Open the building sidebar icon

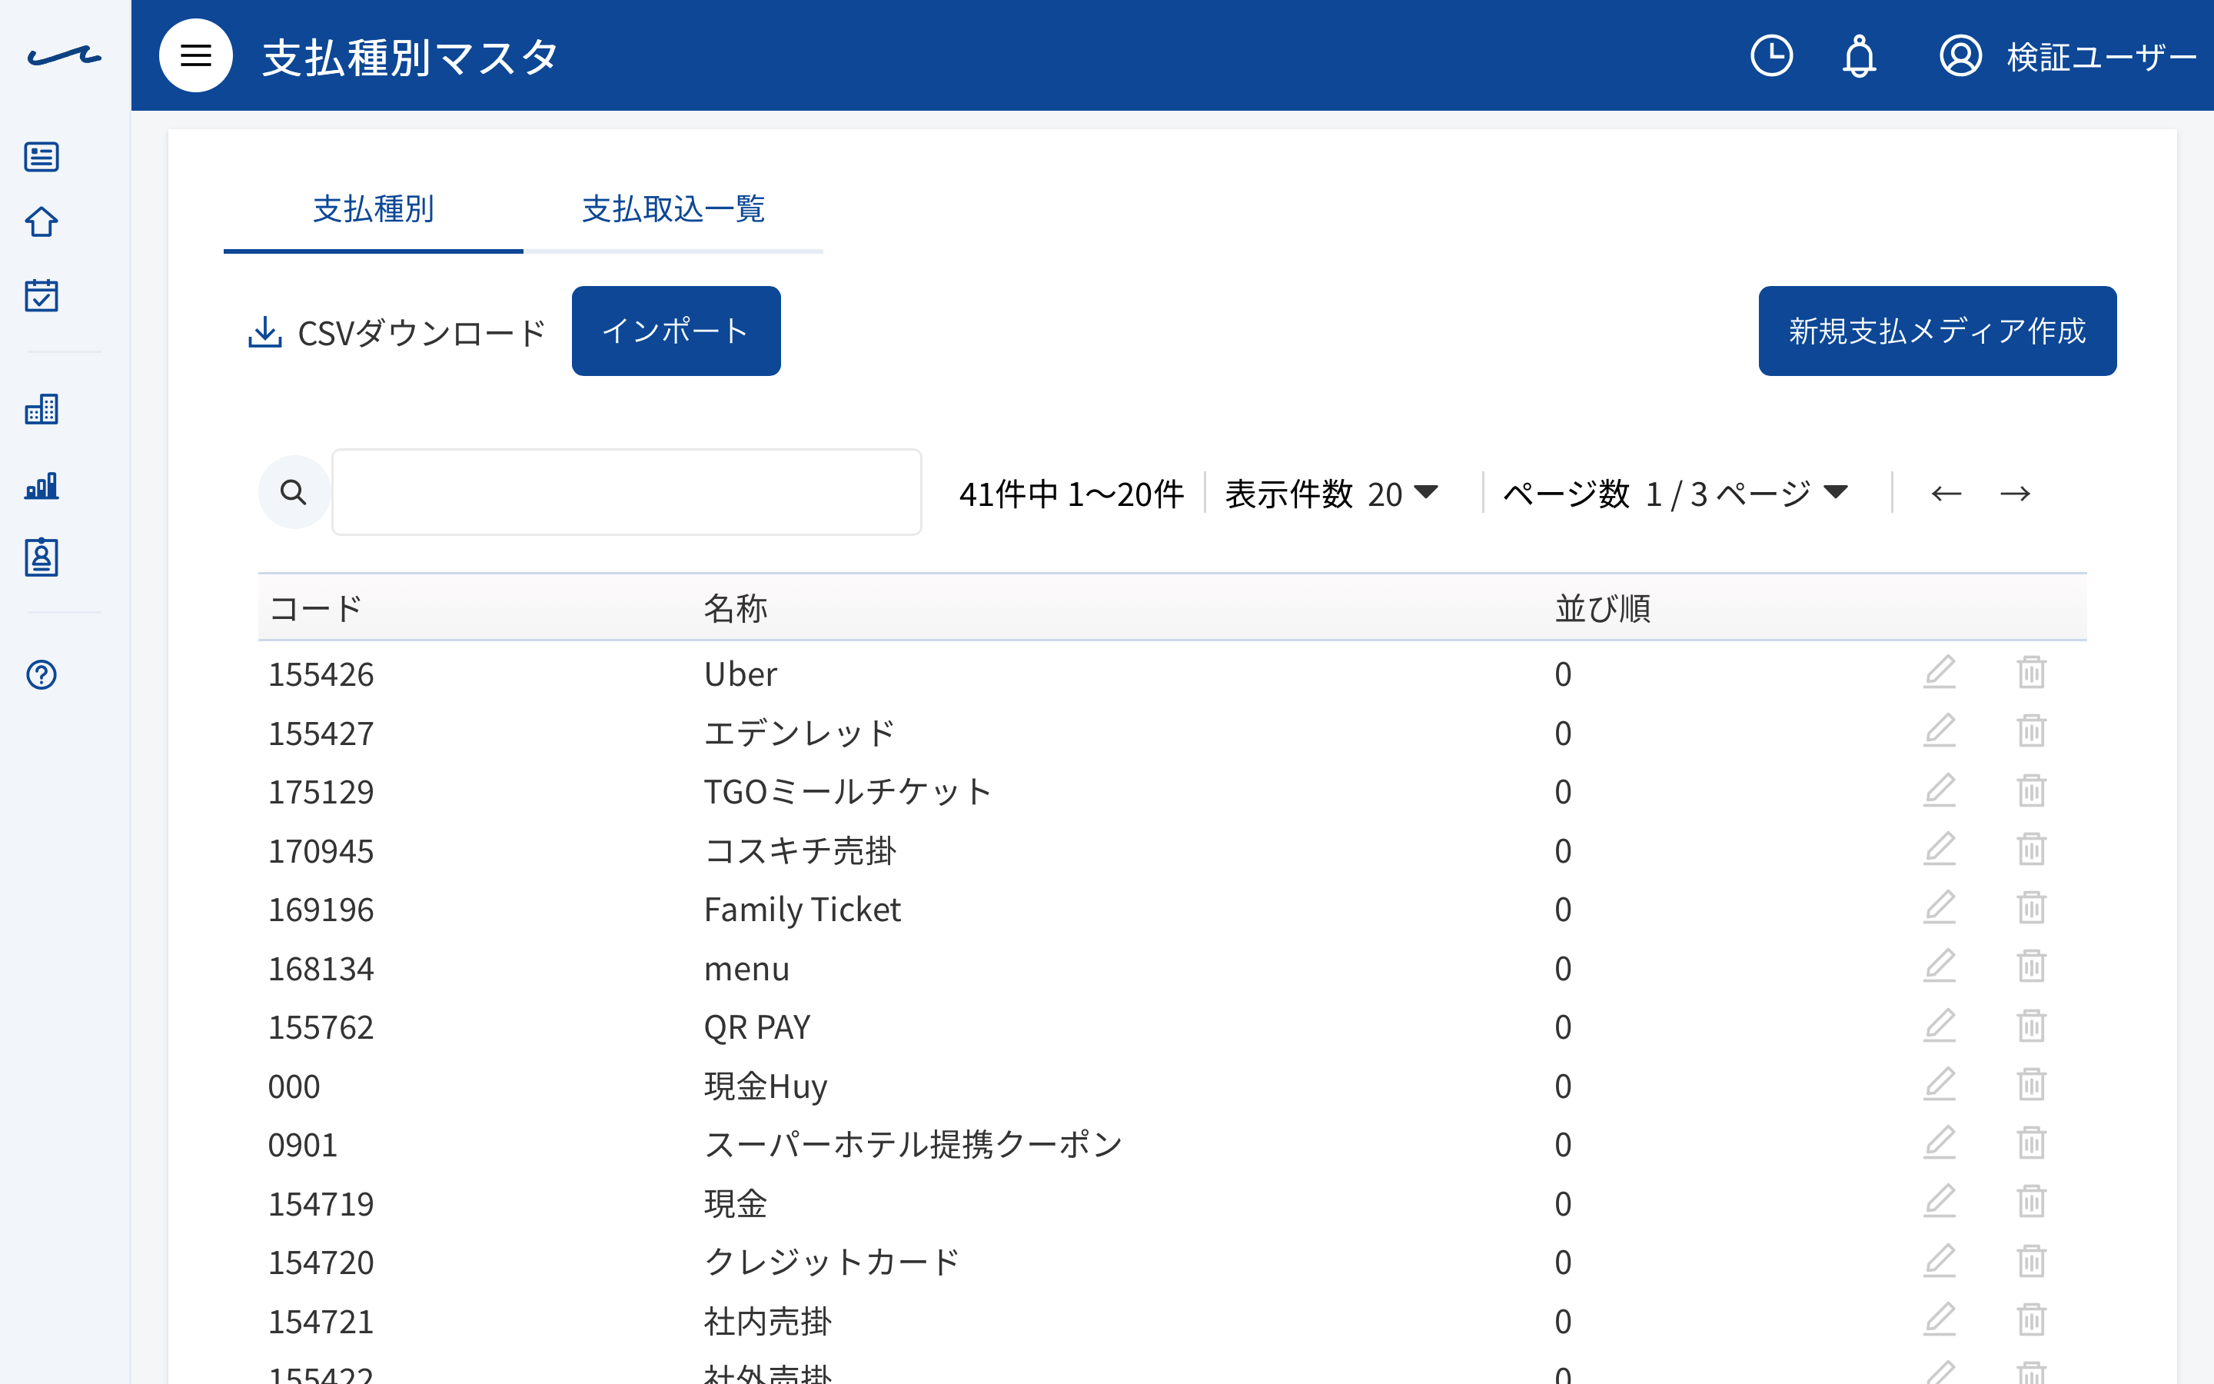42,409
